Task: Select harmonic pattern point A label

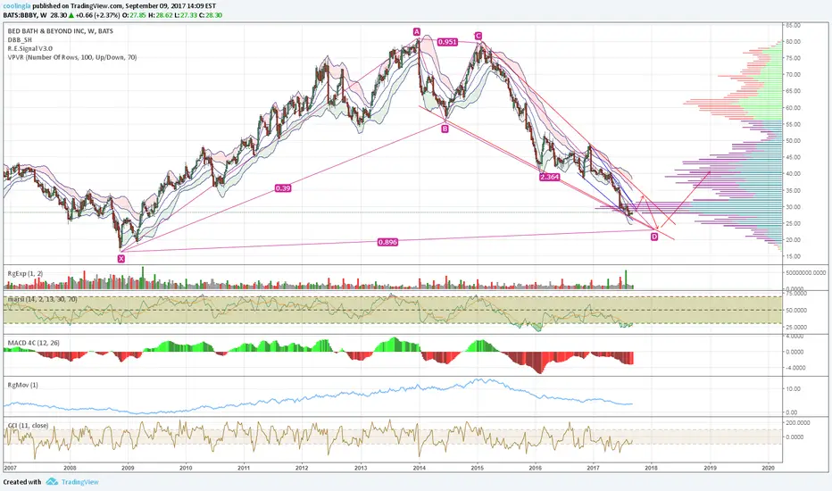Action: pos(417,32)
